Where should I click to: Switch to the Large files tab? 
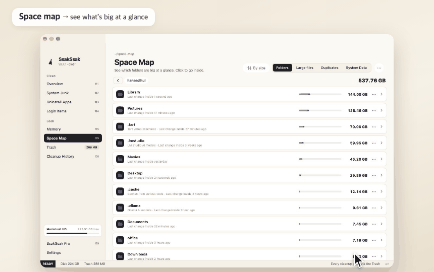click(x=304, y=68)
